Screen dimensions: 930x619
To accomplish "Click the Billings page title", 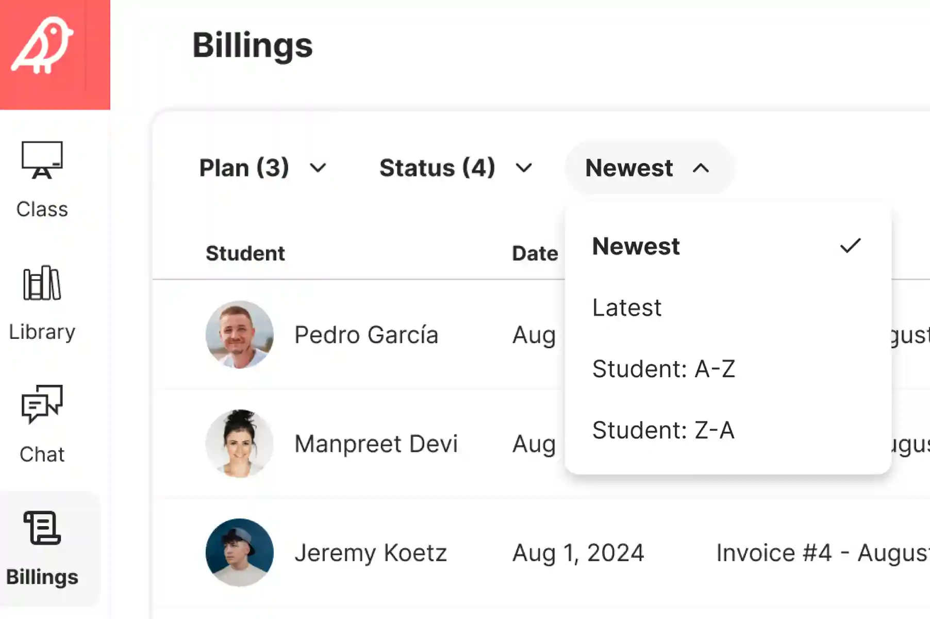I will [x=253, y=45].
